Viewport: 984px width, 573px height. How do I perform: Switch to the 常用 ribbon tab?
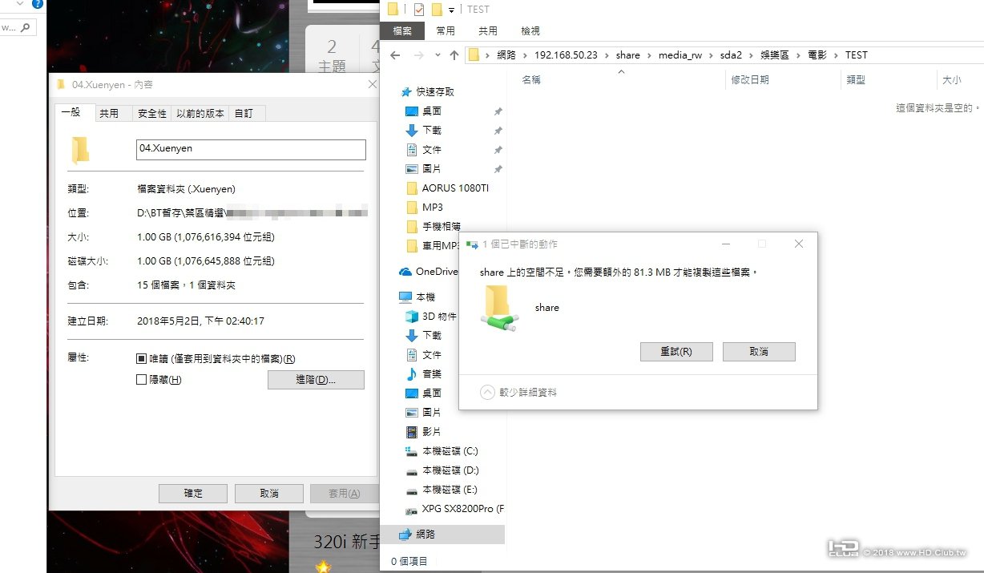[x=446, y=31]
